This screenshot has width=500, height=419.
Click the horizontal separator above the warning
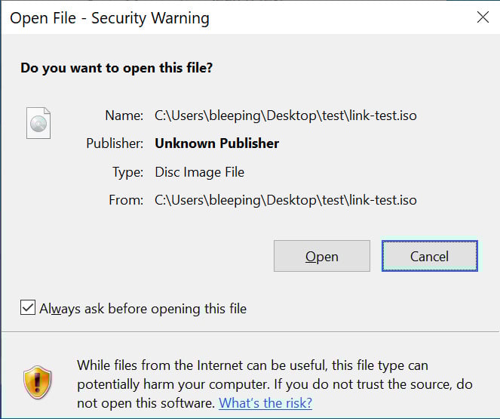click(x=250, y=331)
